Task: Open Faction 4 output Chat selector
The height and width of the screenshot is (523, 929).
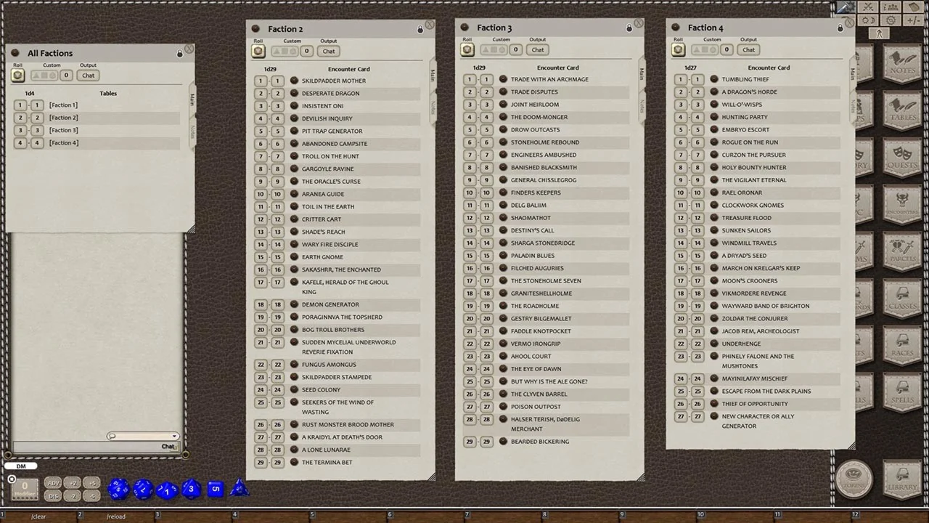Action: (x=748, y=50)
